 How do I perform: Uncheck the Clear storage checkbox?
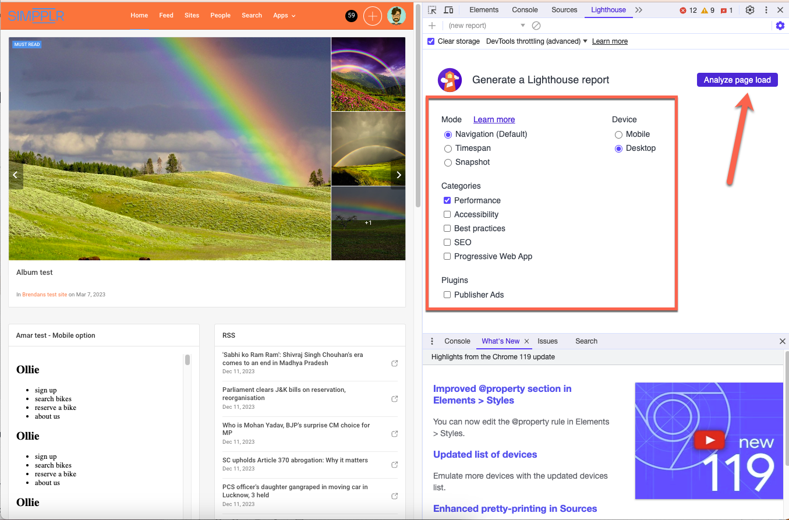tap(431, 41)
